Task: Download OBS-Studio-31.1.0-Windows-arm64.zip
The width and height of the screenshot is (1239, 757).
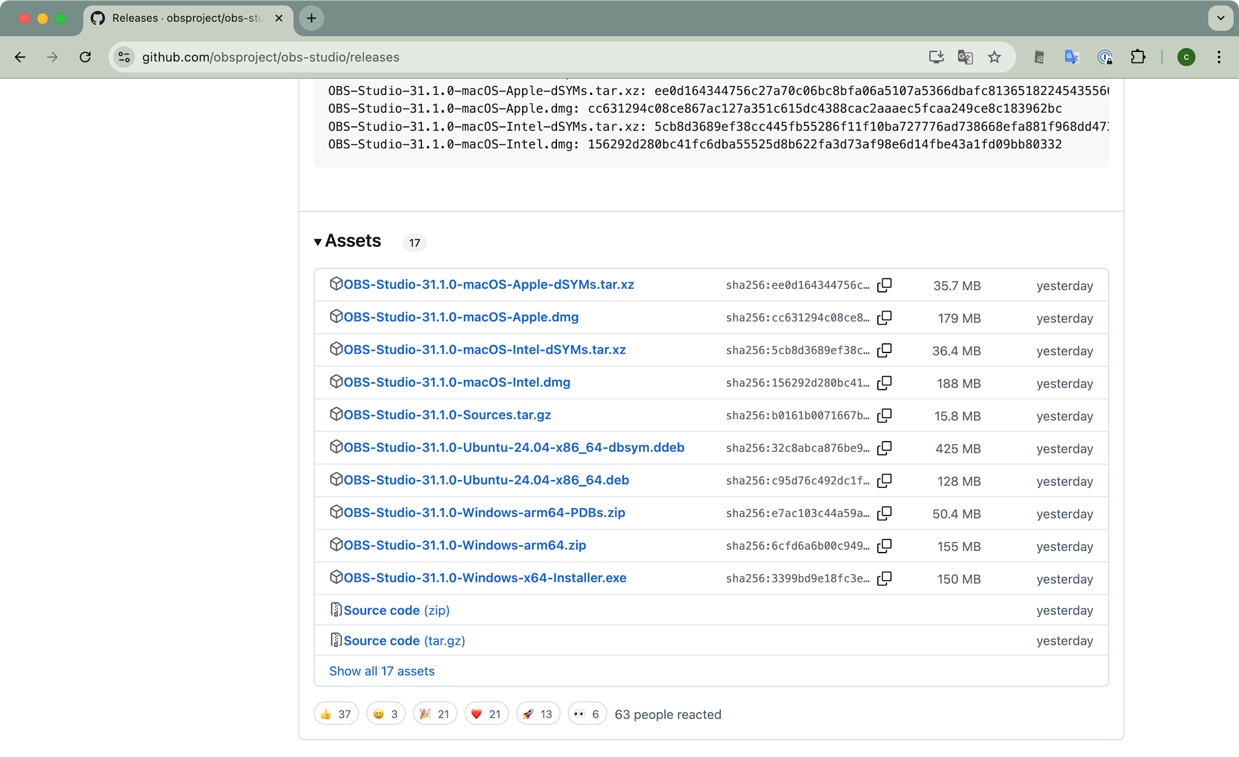Action: coord(465,545)
